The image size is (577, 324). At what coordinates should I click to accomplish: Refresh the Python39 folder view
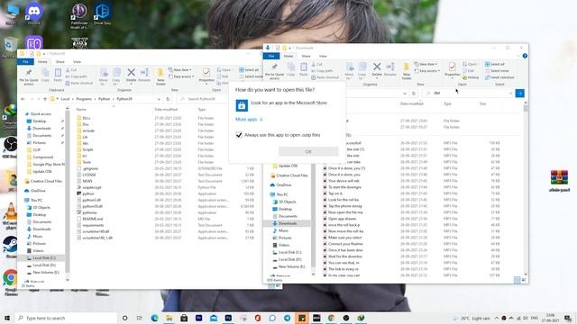point(168,99)
